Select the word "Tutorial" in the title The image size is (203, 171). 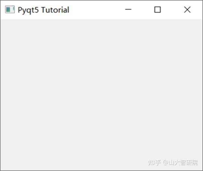pos(55,10)
